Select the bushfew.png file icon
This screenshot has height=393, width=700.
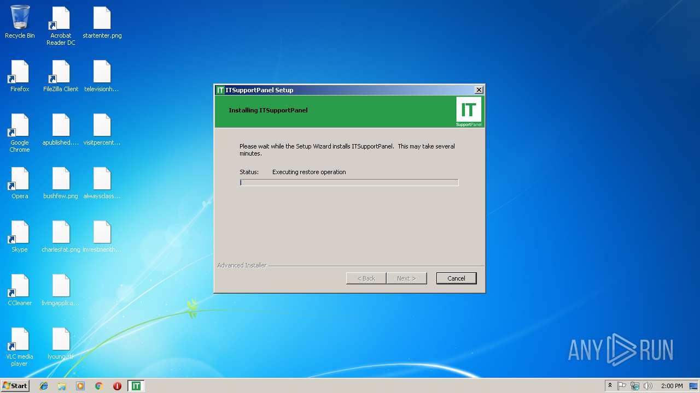[x=61, y=183]
